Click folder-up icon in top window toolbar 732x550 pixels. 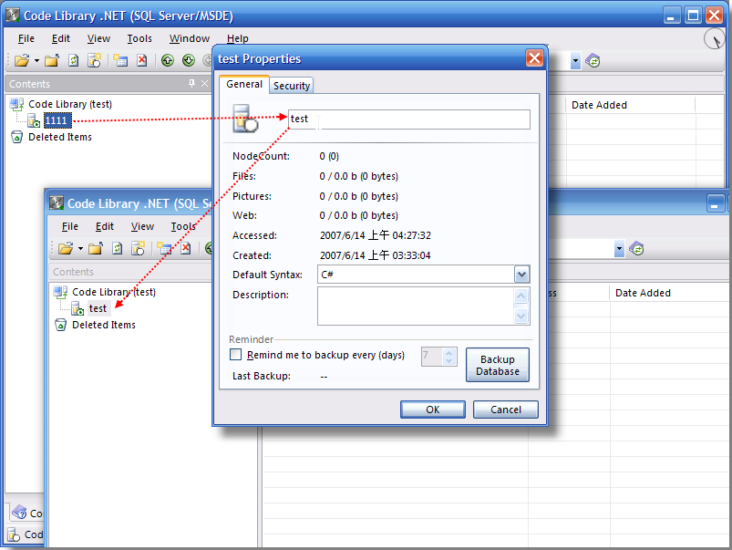coord(52,60)
